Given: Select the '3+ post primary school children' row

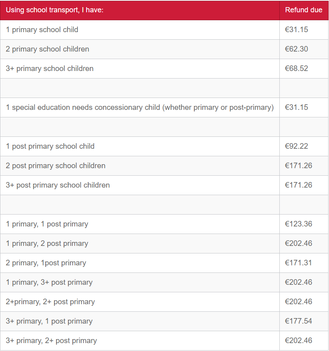Looking at the screenshot, I should (164, 185).
